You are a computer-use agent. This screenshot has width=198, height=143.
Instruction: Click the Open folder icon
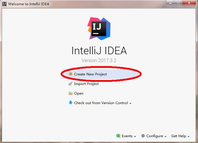(x=71, y=93)
